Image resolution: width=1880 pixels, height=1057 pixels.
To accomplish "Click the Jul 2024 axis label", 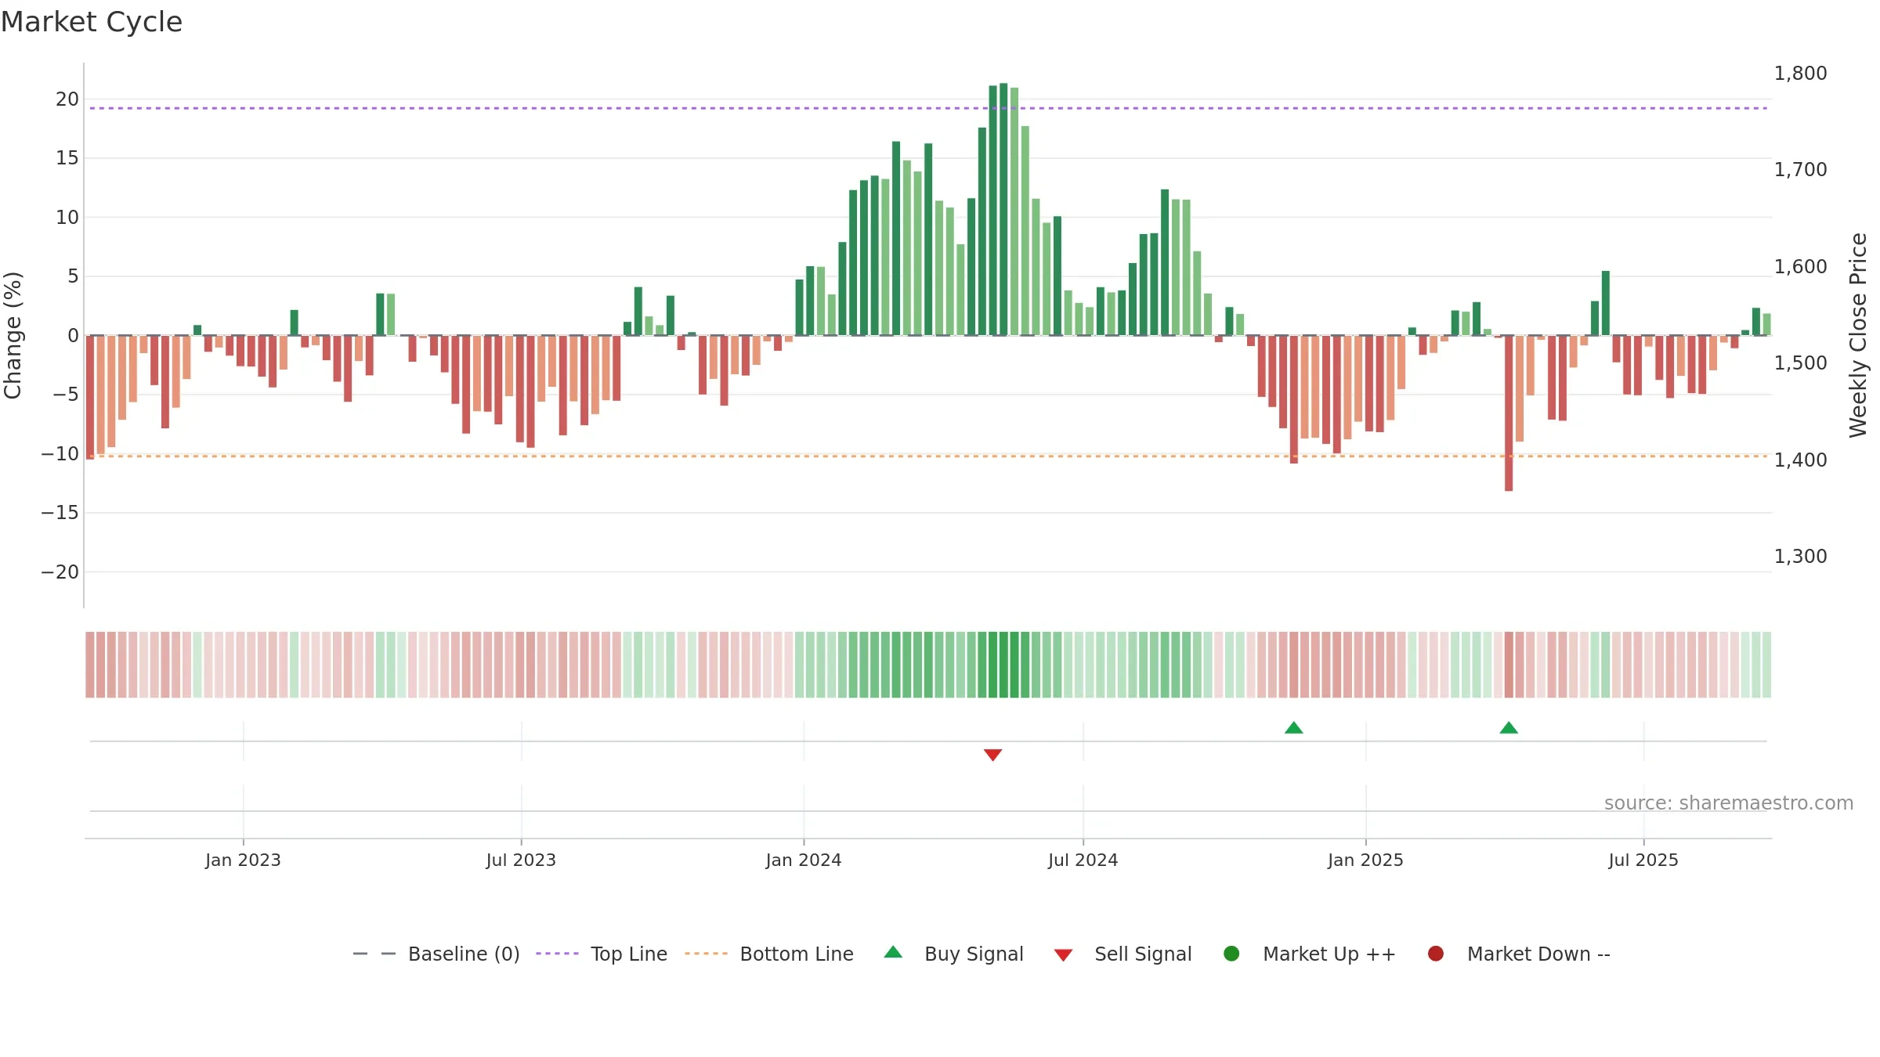I will (x=1083, y=860).
